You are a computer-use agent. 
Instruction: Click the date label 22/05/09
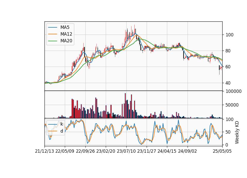coord(65,151)
